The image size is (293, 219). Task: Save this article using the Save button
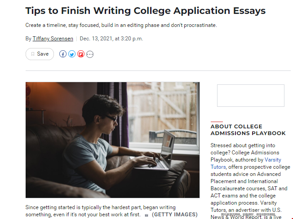point(40,54)
